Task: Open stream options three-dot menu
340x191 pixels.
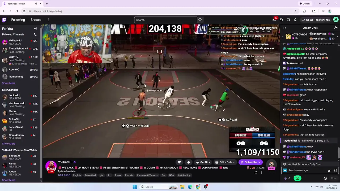Action: pyautogui.click(x=262, y=172)
